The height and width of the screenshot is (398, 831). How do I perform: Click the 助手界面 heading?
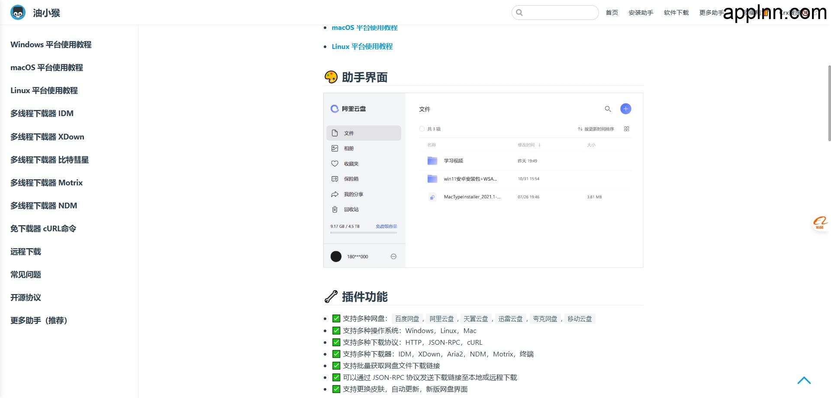coord(365,77)
